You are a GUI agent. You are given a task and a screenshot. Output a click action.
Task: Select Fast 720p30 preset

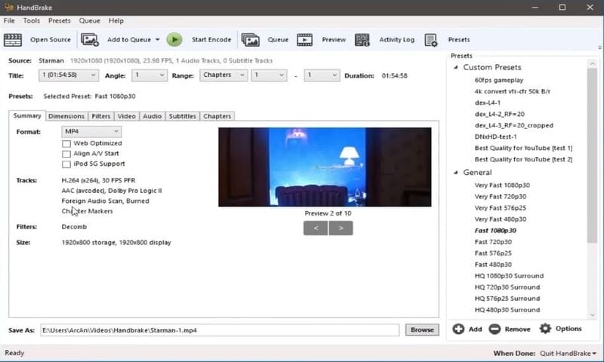click(493, 242)
